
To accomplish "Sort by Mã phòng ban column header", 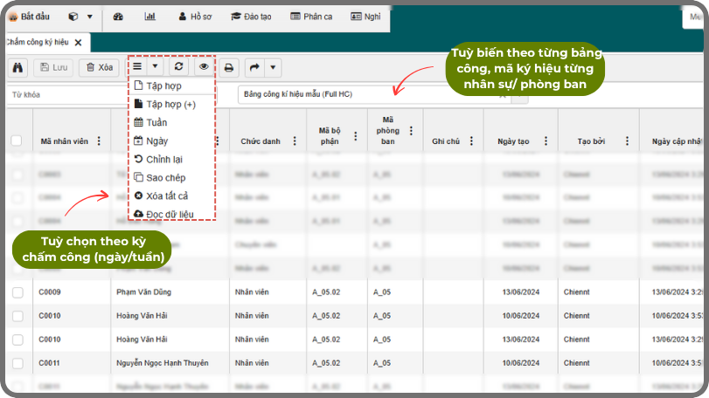I will pyautogui.click(x=387, y=130).
